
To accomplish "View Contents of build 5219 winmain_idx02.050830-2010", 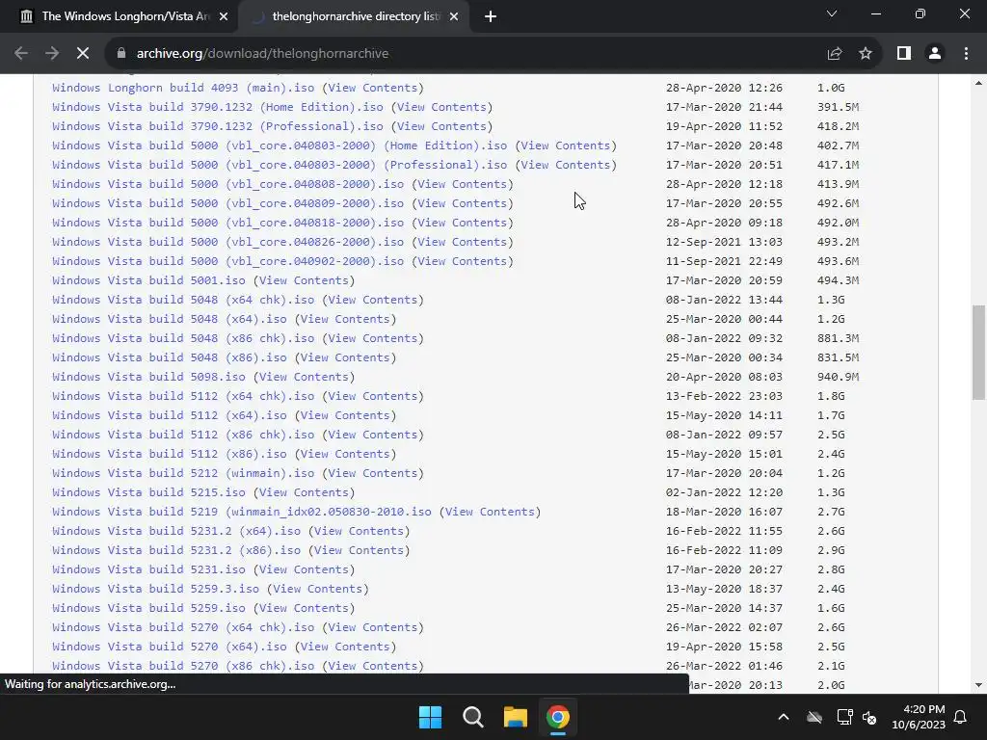I will coord(490,512).
